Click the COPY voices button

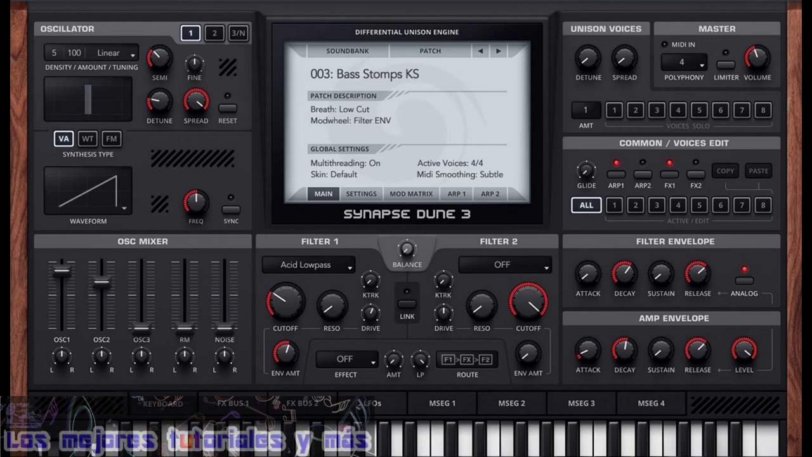click(725, 171)
